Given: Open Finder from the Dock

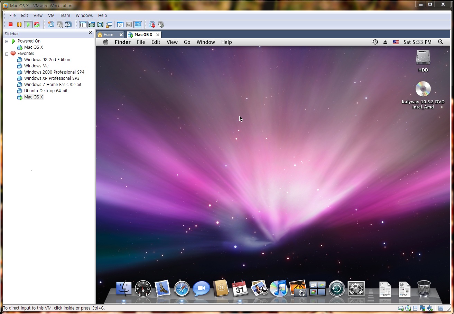Looking at the screenshot, I should (124, 288).
